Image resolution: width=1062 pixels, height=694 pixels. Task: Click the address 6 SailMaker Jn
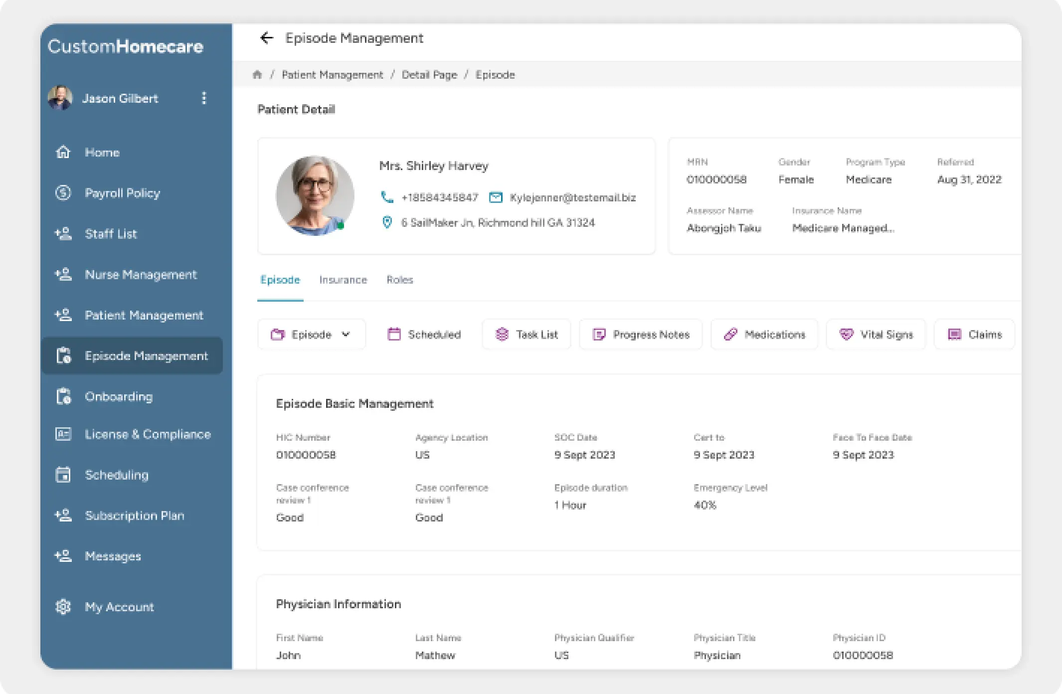tap(498, 222)
